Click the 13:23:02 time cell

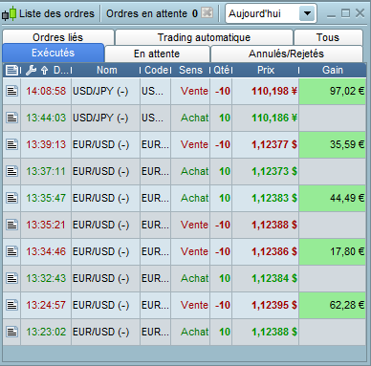(46, 332)
